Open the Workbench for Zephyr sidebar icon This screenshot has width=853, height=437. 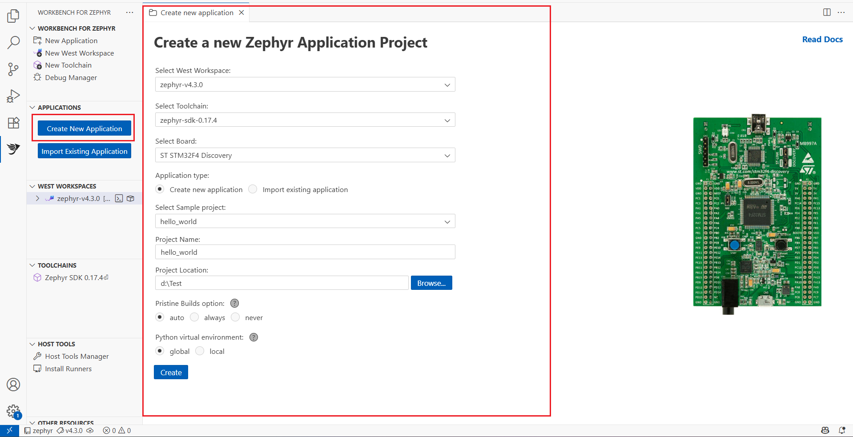13,149
